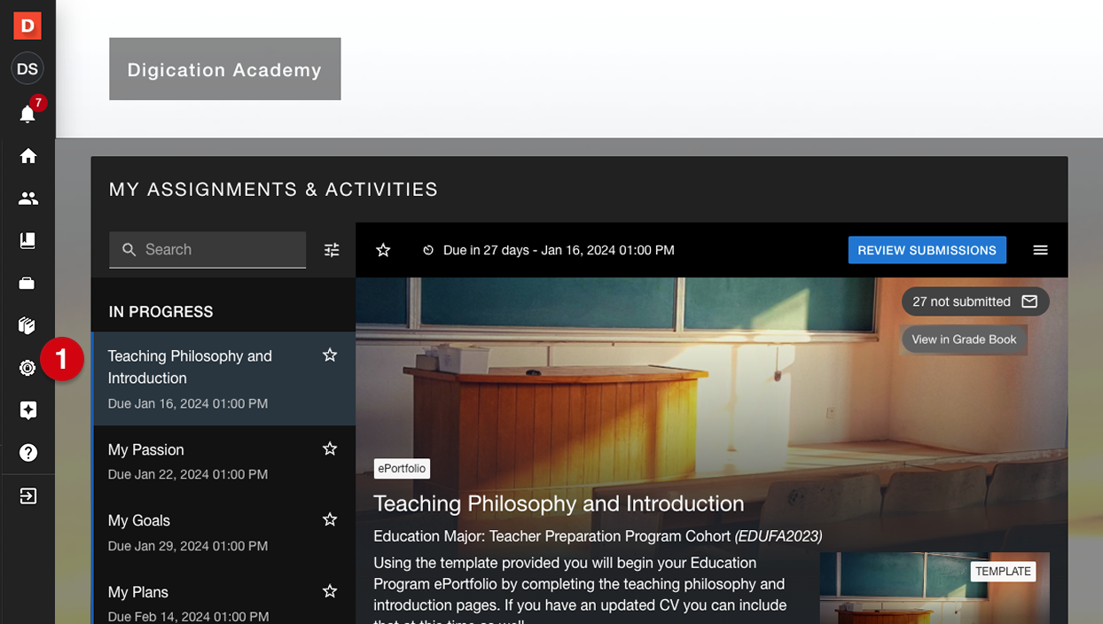1103x624 pixels.
Task: Click the Review Submissions button
Action: pyautogui.click(x=927, y=250)
